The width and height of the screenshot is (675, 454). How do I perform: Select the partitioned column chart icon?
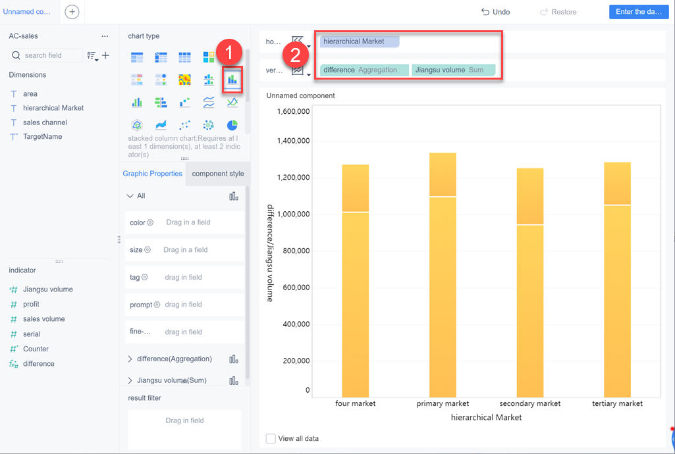pos(209,80)
